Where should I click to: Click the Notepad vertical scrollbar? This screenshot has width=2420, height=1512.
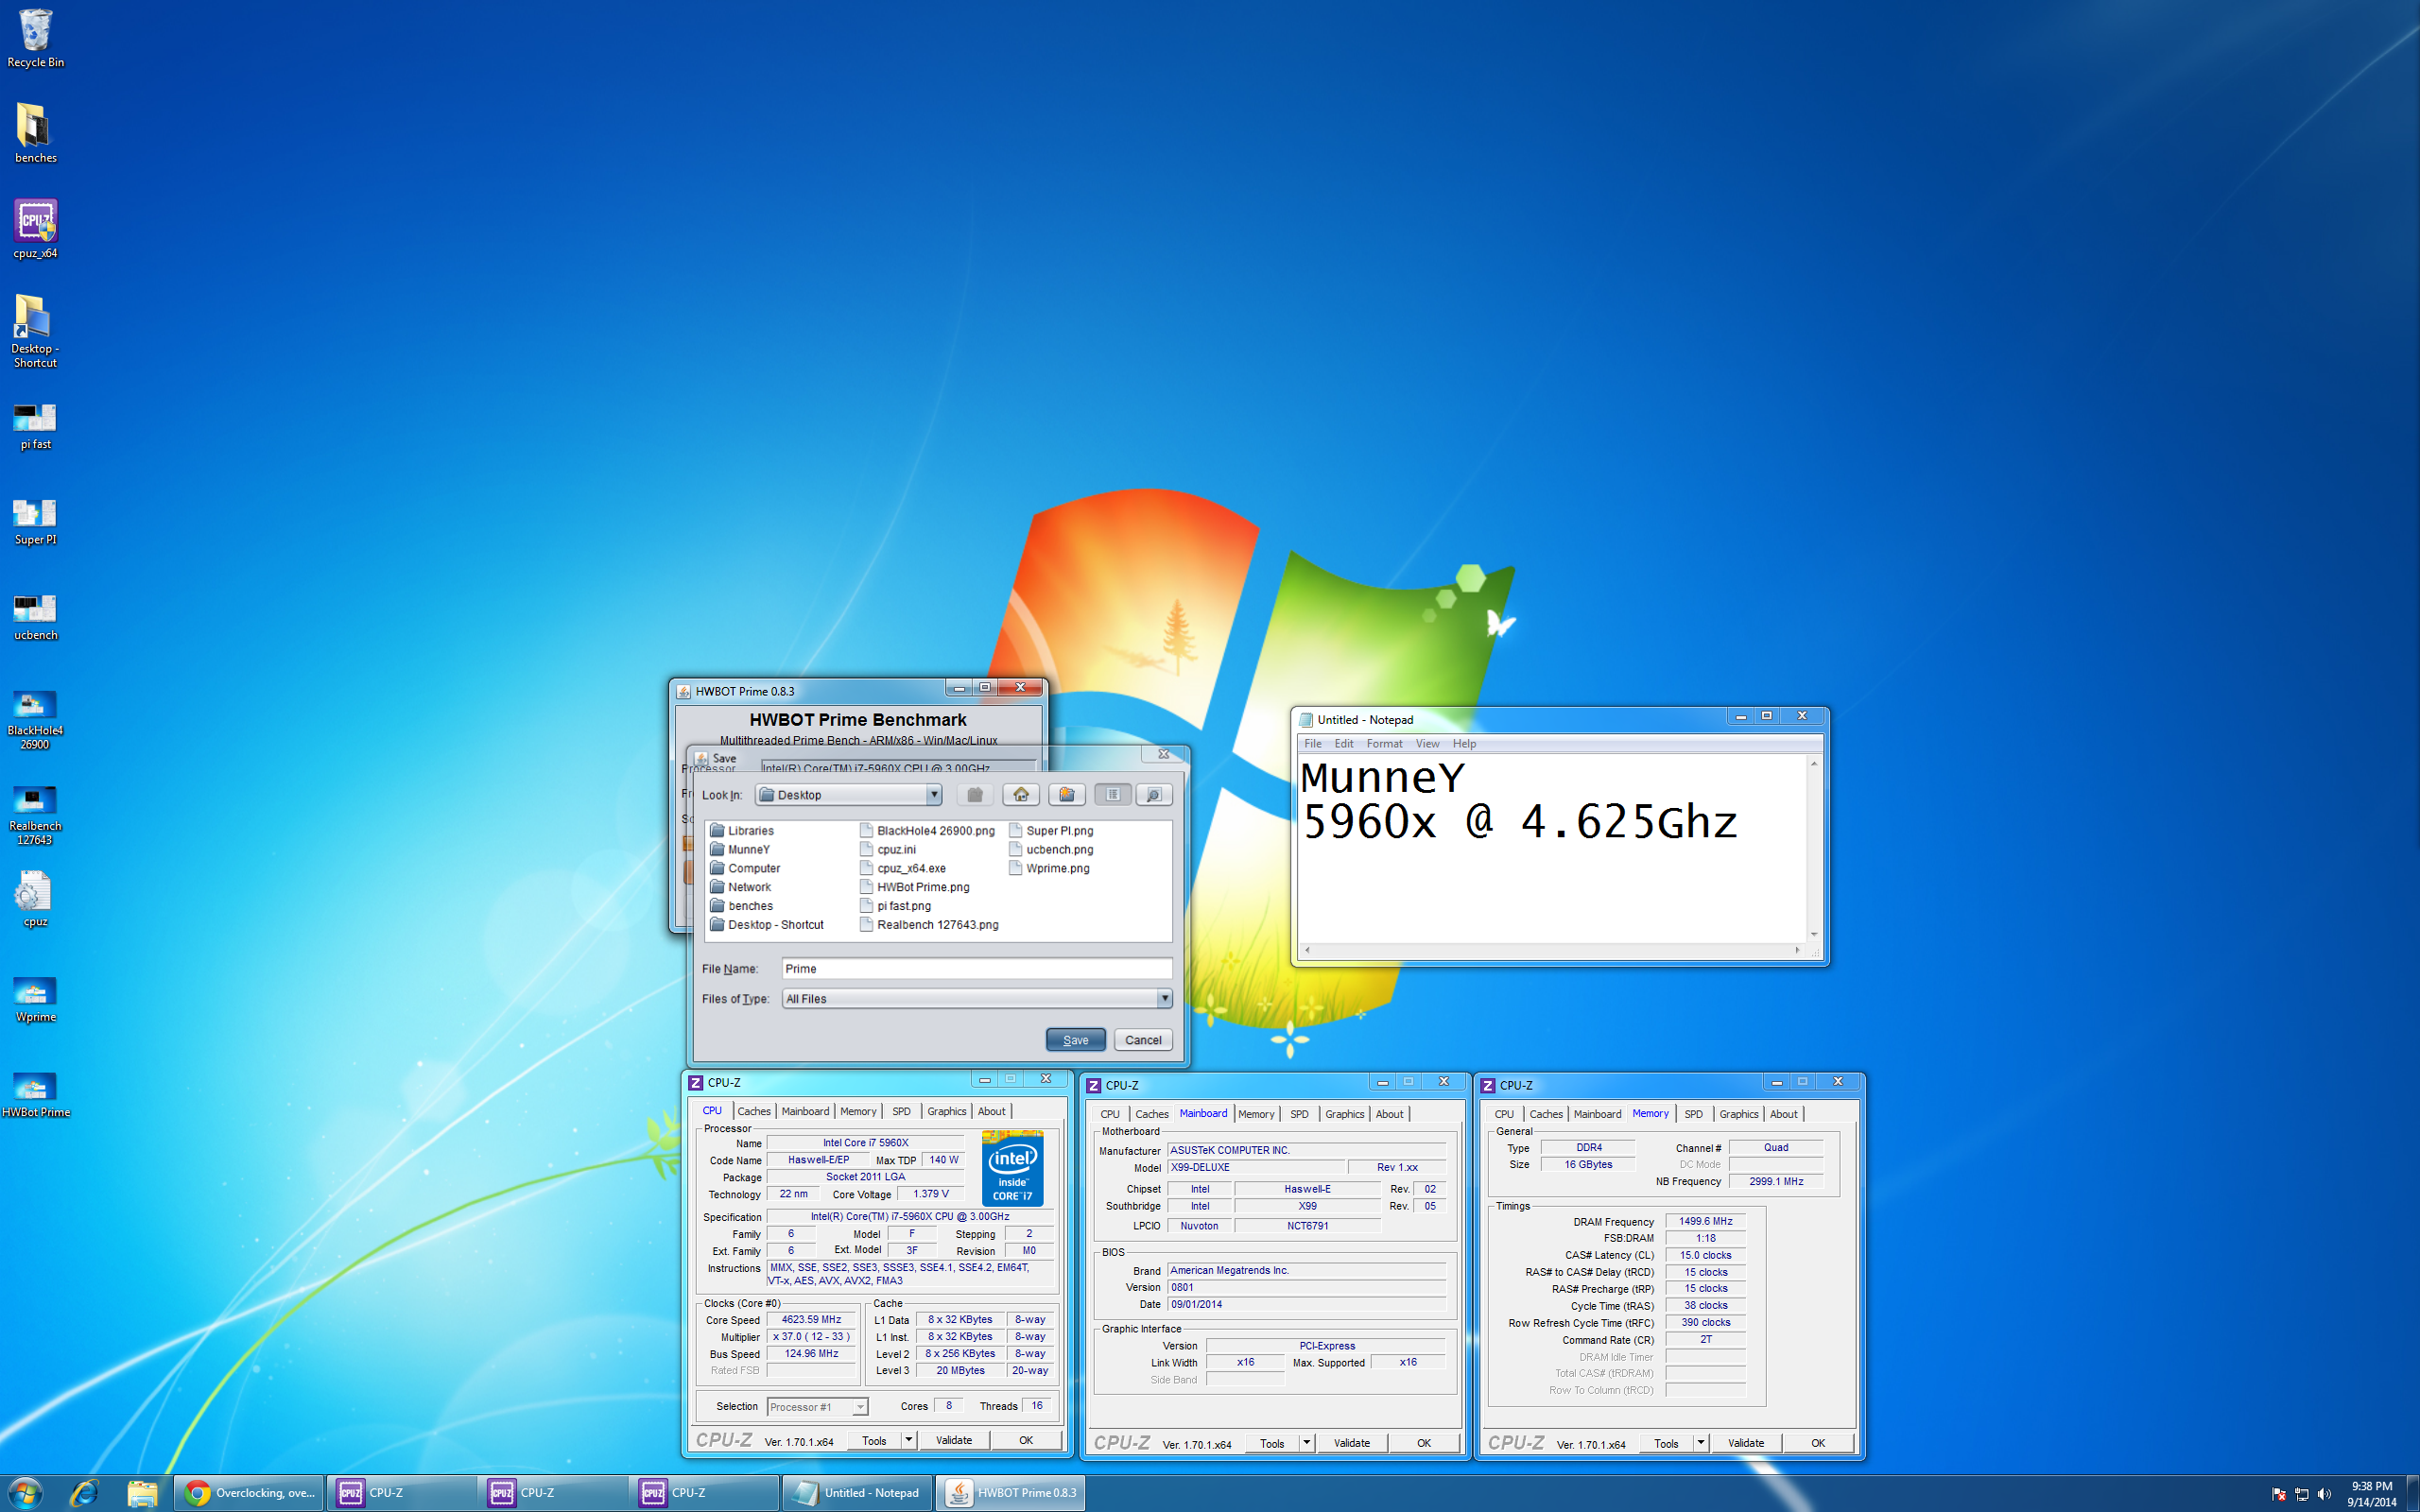point(1813,848)
